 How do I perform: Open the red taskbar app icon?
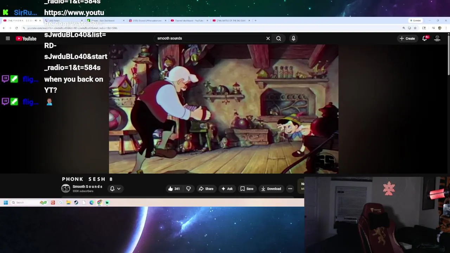[x=53, y=202]
